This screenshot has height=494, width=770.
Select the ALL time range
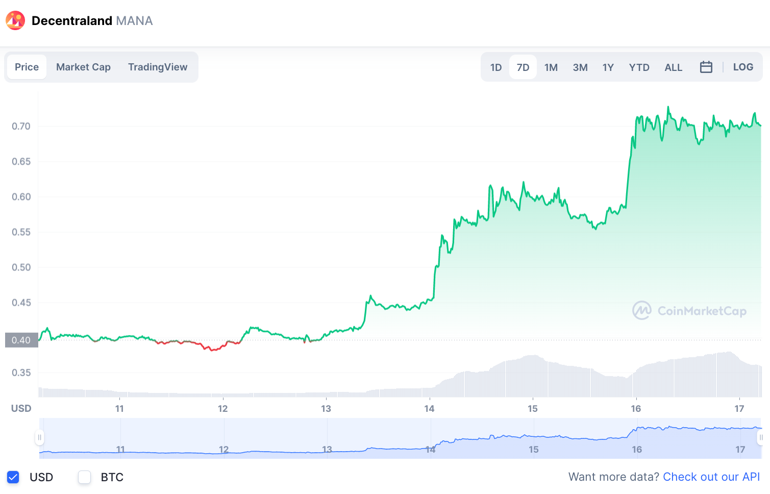pyautogui.click(x=673, y=67)
